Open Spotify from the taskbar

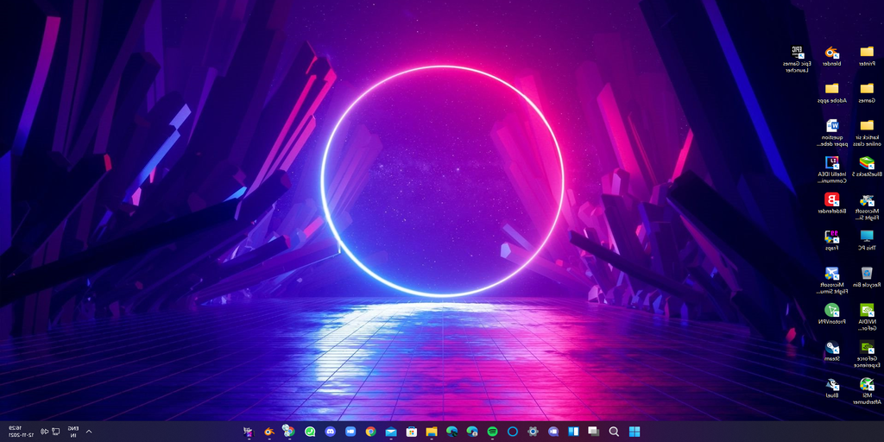492,431
